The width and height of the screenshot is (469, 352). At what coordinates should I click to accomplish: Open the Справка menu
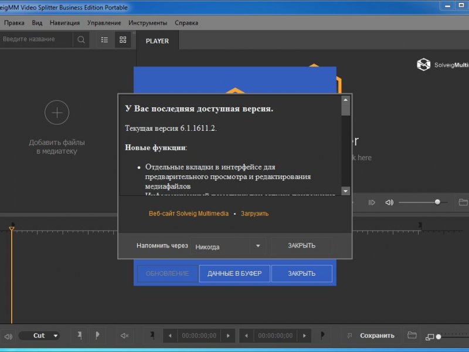point(186,23)
